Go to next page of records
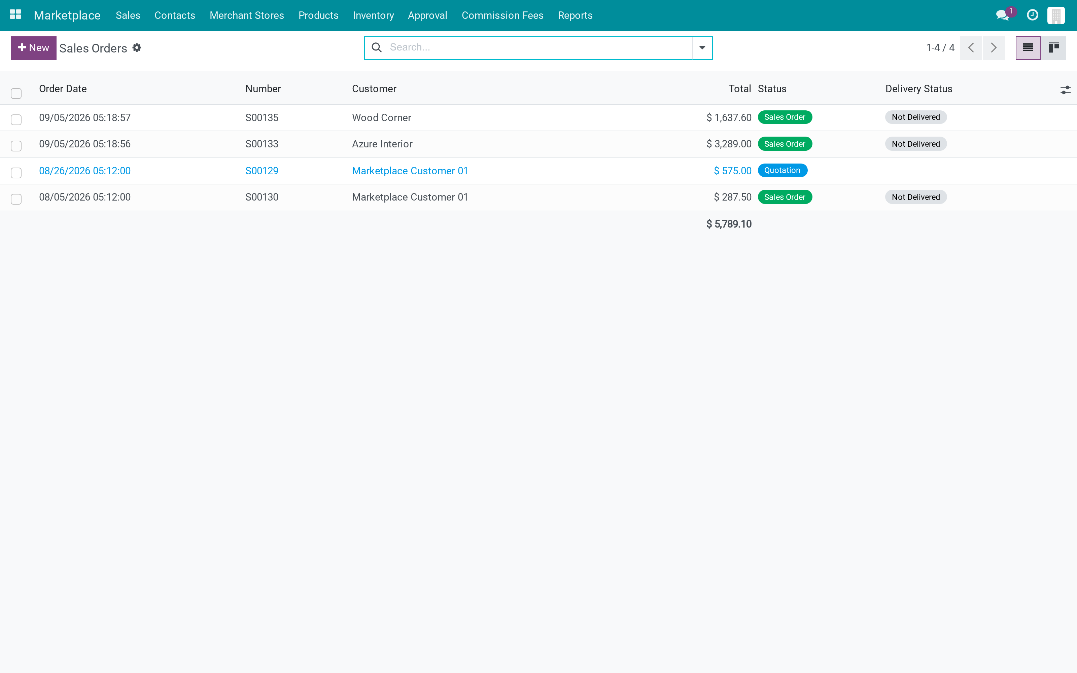This screenshot has height=673, width=1077. (x=994, y=48)
